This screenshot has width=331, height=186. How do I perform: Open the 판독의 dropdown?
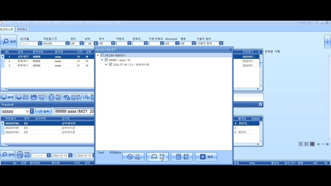[146, 43]
